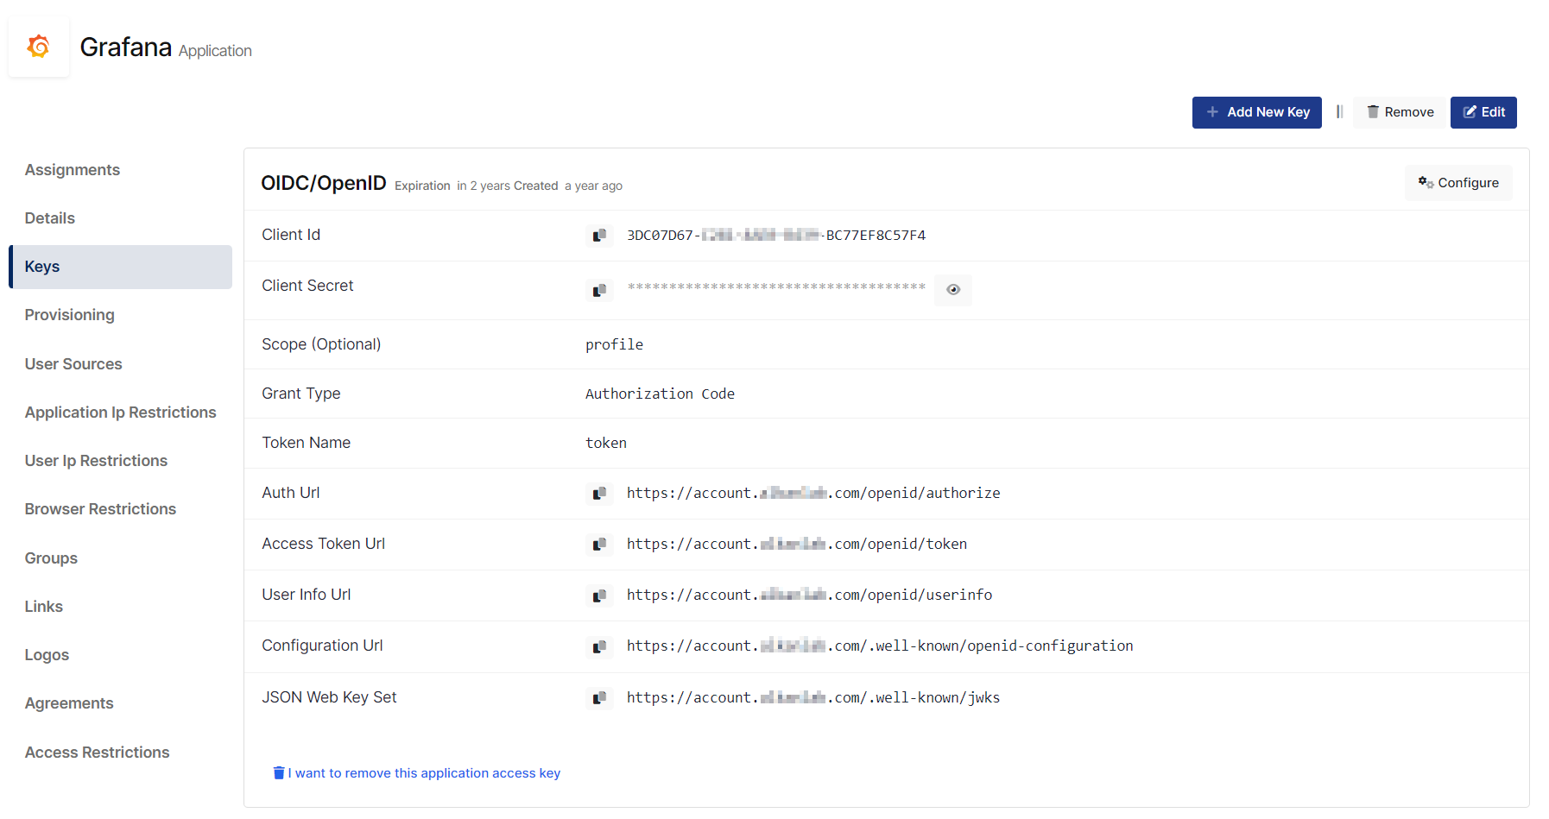Open the Assignments tab
The width and height of the screenshot is (1549, 819).
point(73,170)
